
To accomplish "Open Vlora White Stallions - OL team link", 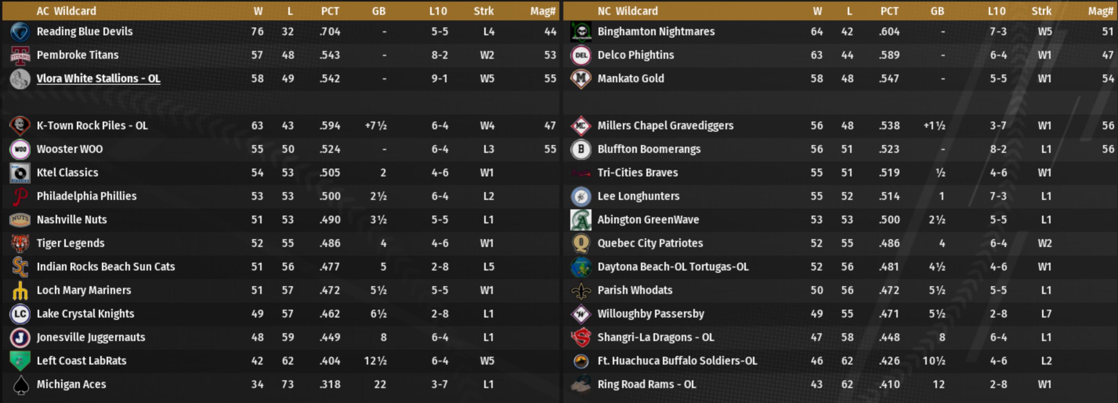I will (98, 79).
